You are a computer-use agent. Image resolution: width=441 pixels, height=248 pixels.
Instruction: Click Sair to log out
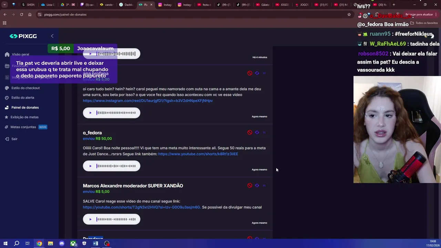(14, 139)
